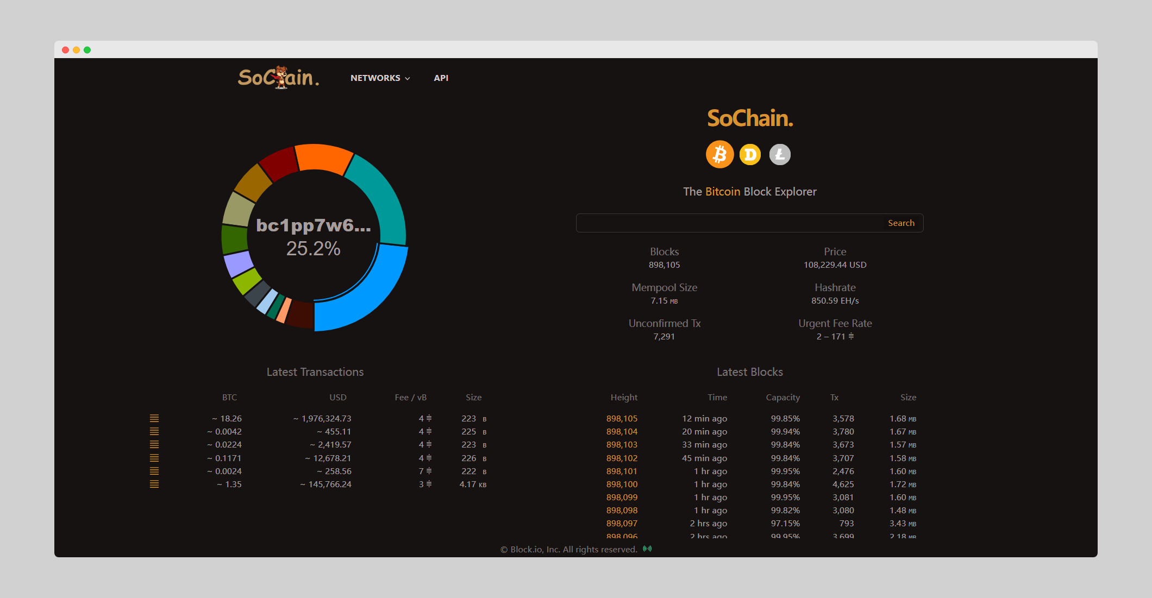Screen dimensions: 1152x598
Task: View block 898,097 details
Action: click(x=622, y=523)
